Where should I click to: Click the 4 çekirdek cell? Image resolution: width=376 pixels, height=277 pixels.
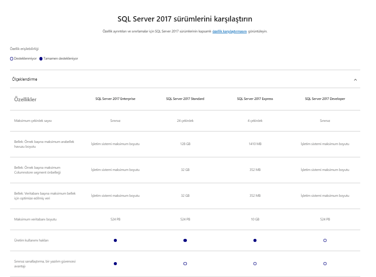[255, 121]
